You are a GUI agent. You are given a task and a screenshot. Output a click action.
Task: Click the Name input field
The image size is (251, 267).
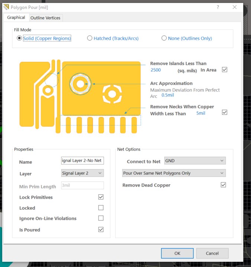click(x=82, y=160)
